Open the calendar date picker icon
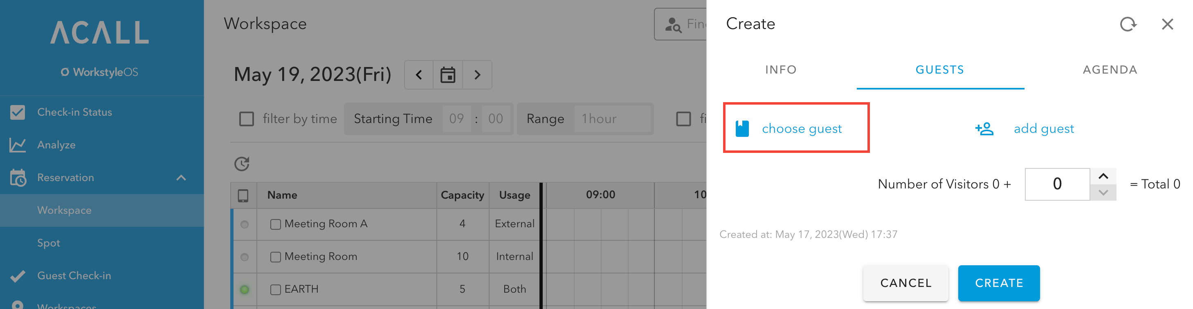The height and width of the screenshot is (309, 1193). (447, 75)
